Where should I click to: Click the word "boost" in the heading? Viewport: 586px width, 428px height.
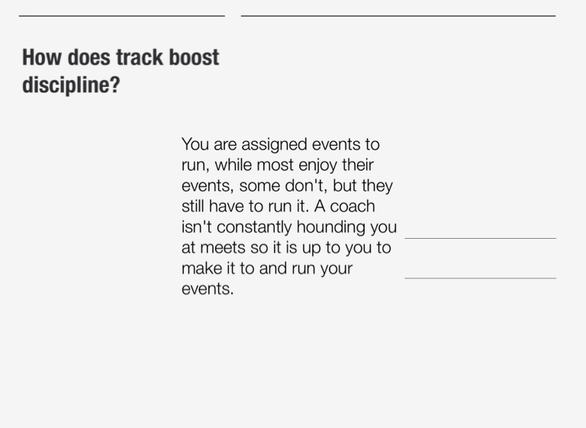(195, 58)
